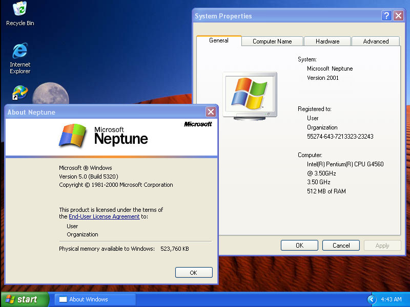Image resolution: width=410 pixels, height=307 pixels.
Task: Open the Advanced tab
Action: coord(376,41)
